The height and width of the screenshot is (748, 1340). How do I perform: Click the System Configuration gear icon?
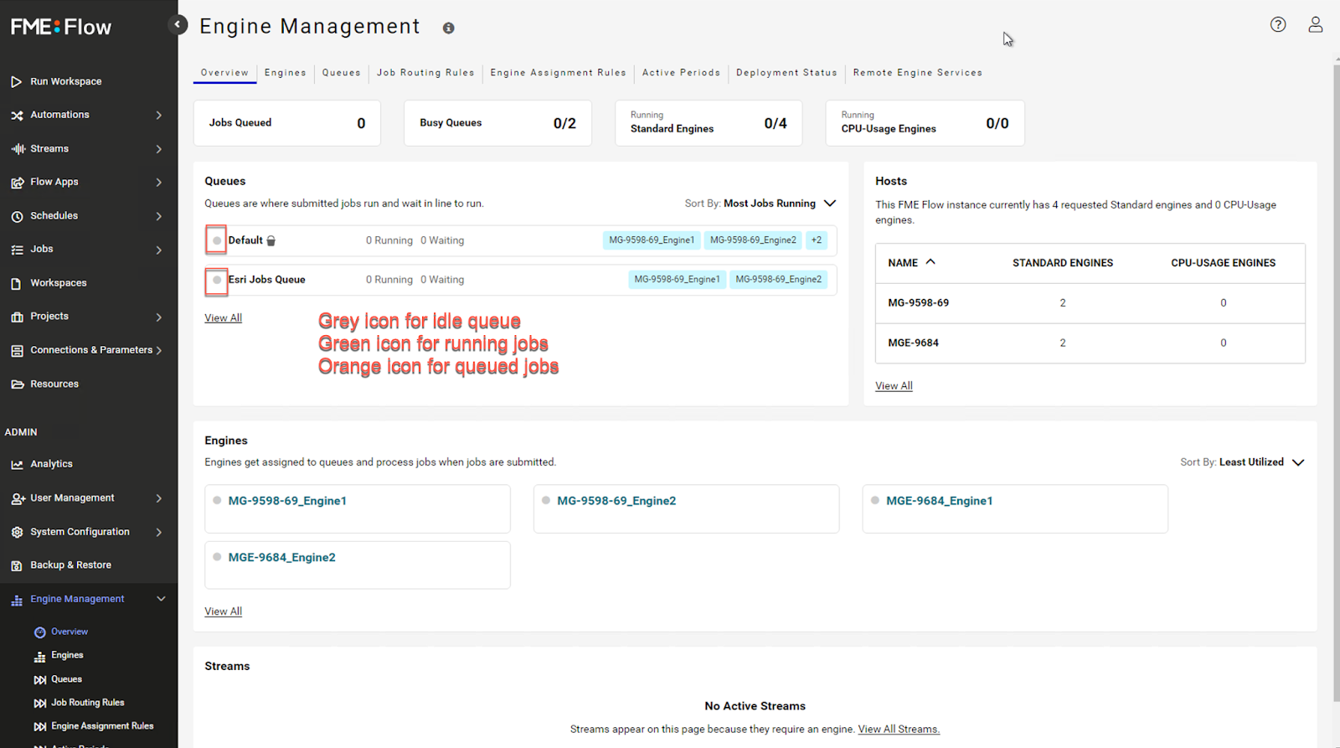(17, 532)
